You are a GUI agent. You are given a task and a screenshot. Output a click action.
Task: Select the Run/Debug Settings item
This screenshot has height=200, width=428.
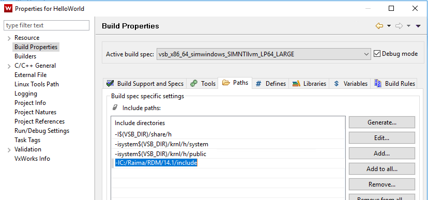(x=42, y=131)
